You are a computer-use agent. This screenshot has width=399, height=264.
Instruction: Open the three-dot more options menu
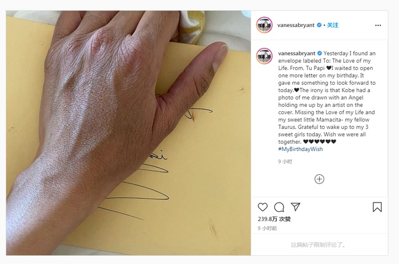click(378, 25)
